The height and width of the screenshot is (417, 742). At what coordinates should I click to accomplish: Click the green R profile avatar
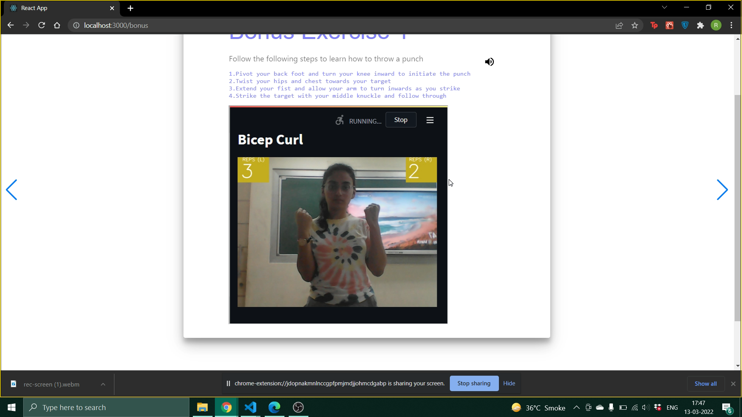[x=716, y=25]
